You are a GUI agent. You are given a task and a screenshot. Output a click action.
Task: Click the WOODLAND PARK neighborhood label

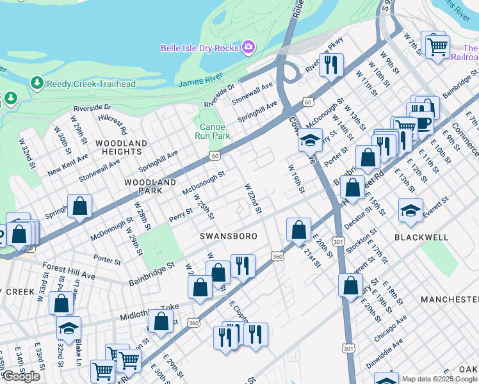coord(150,186)
